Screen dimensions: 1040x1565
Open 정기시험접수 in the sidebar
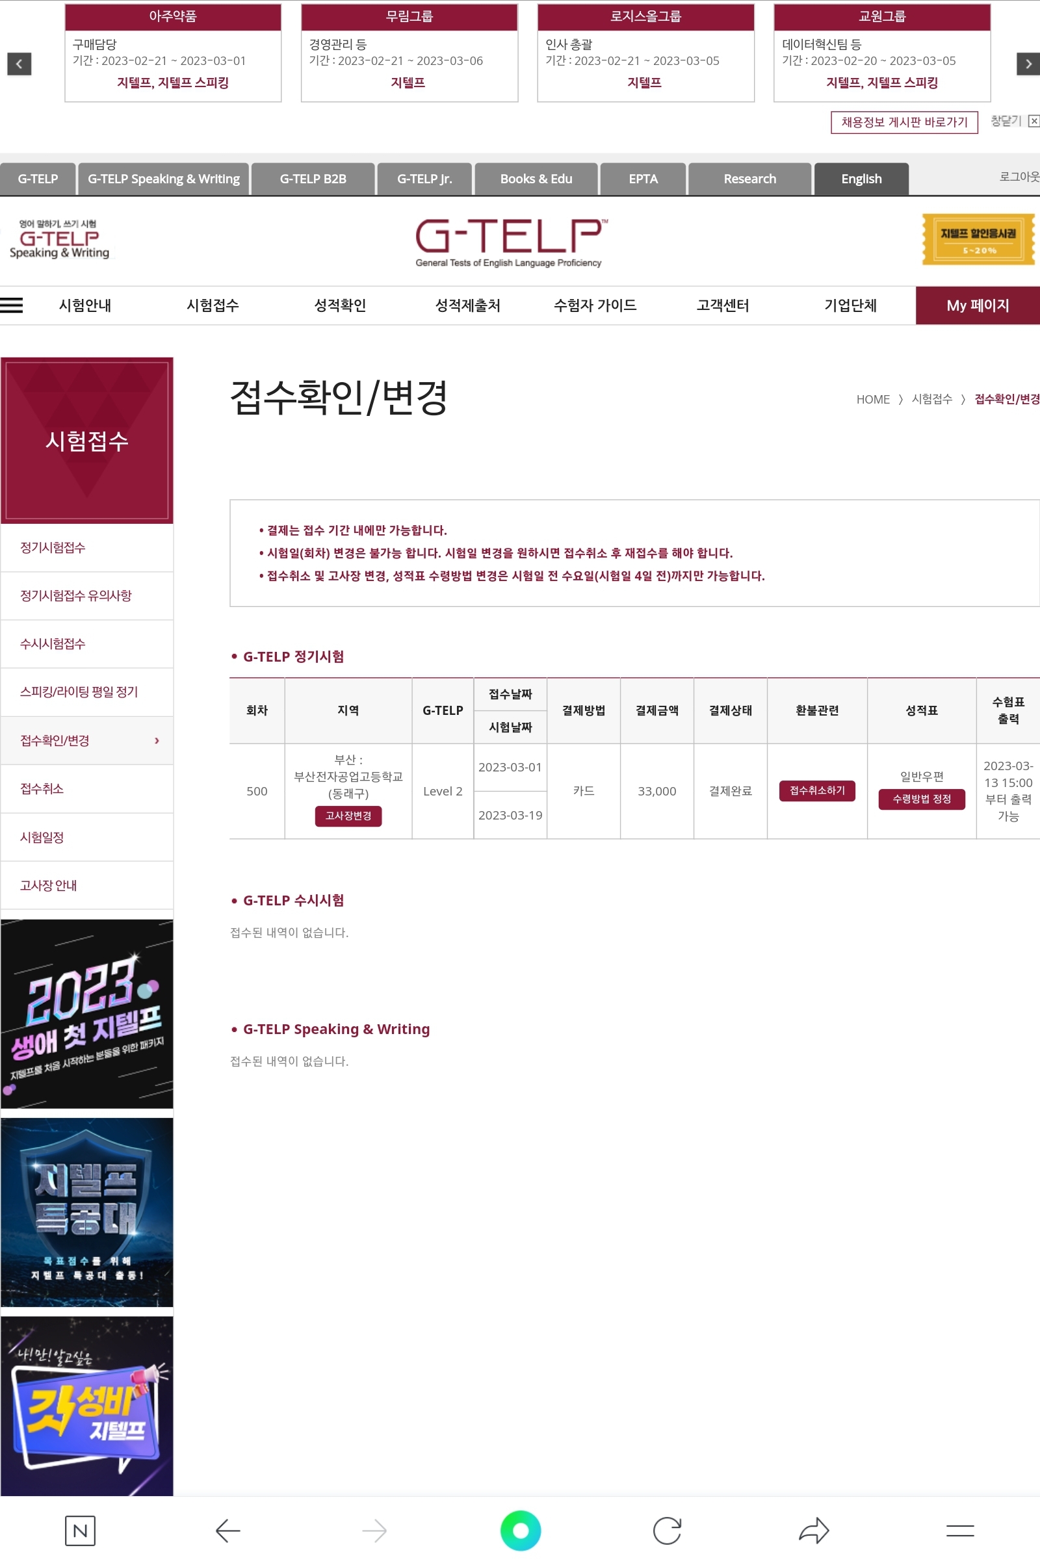pos(87,548)
